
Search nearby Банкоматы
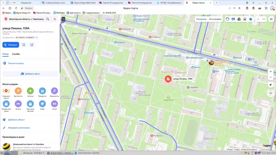pyautogui.click(x=54, y=93)
